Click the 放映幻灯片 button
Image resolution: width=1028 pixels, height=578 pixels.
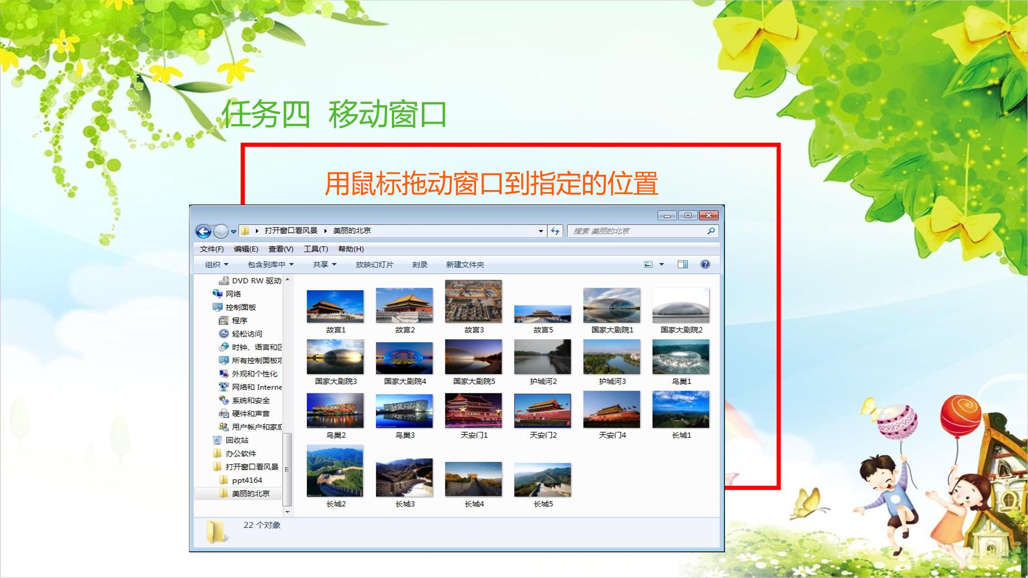point(374,264)
